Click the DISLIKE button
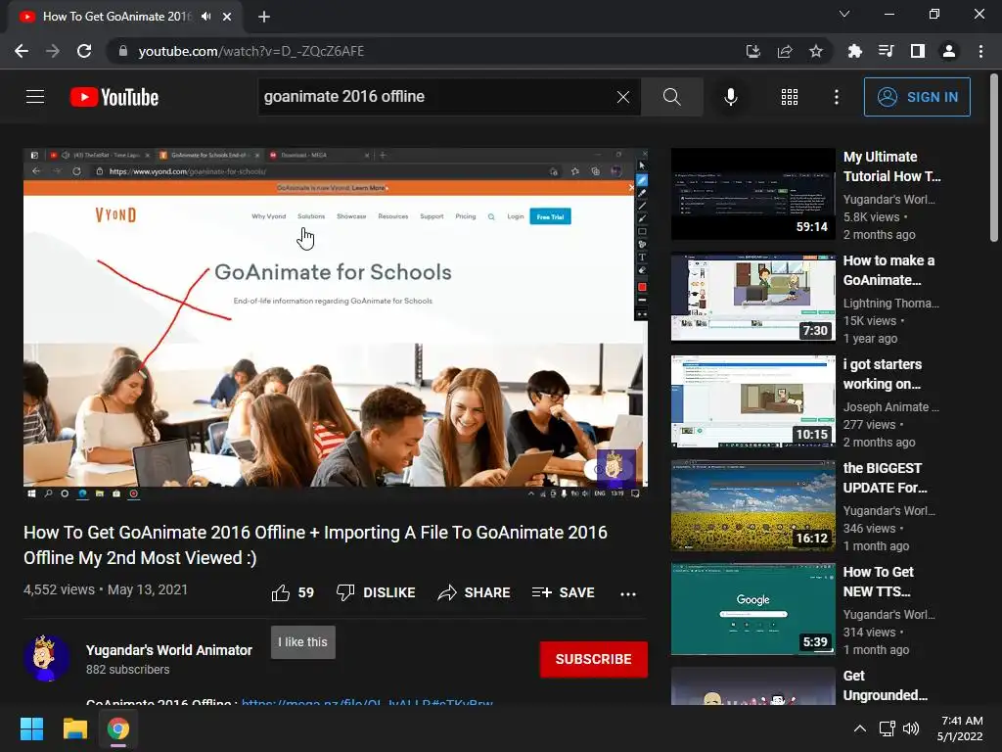 click(x=376, y=592)
